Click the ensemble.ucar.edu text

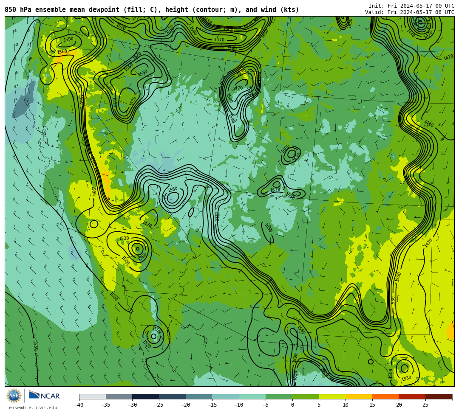[33, 407]
